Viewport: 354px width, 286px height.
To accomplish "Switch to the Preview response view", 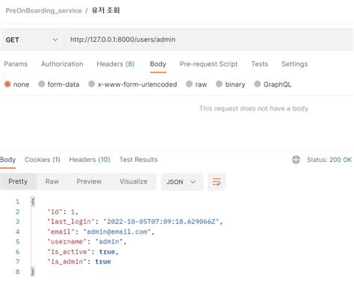I will pyautogui.click(x=89, y=181).
